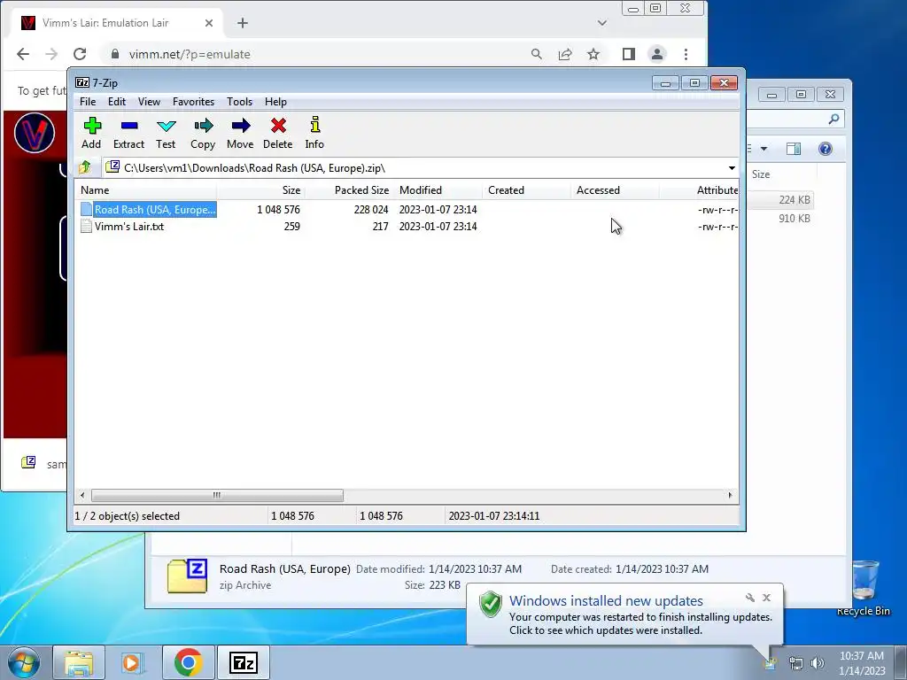907x680 pixels.
Task: Sort by Created column header
Action: 526,190
